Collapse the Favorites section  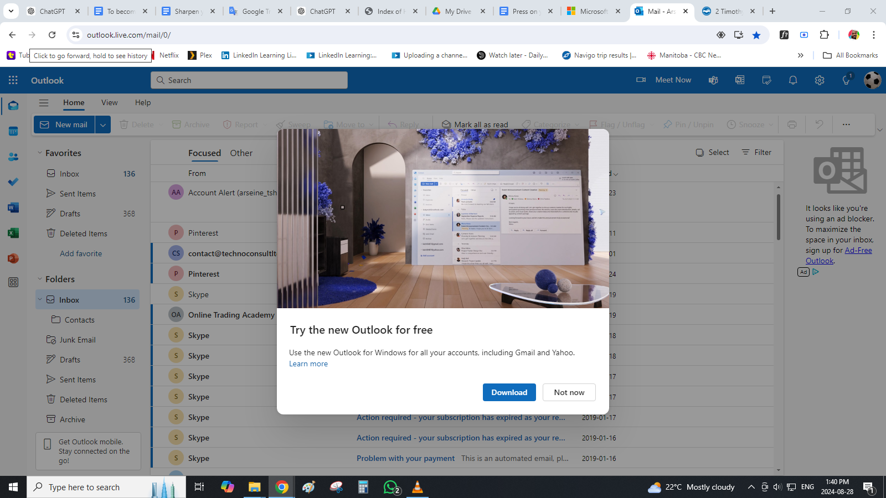tap(40, 153)
